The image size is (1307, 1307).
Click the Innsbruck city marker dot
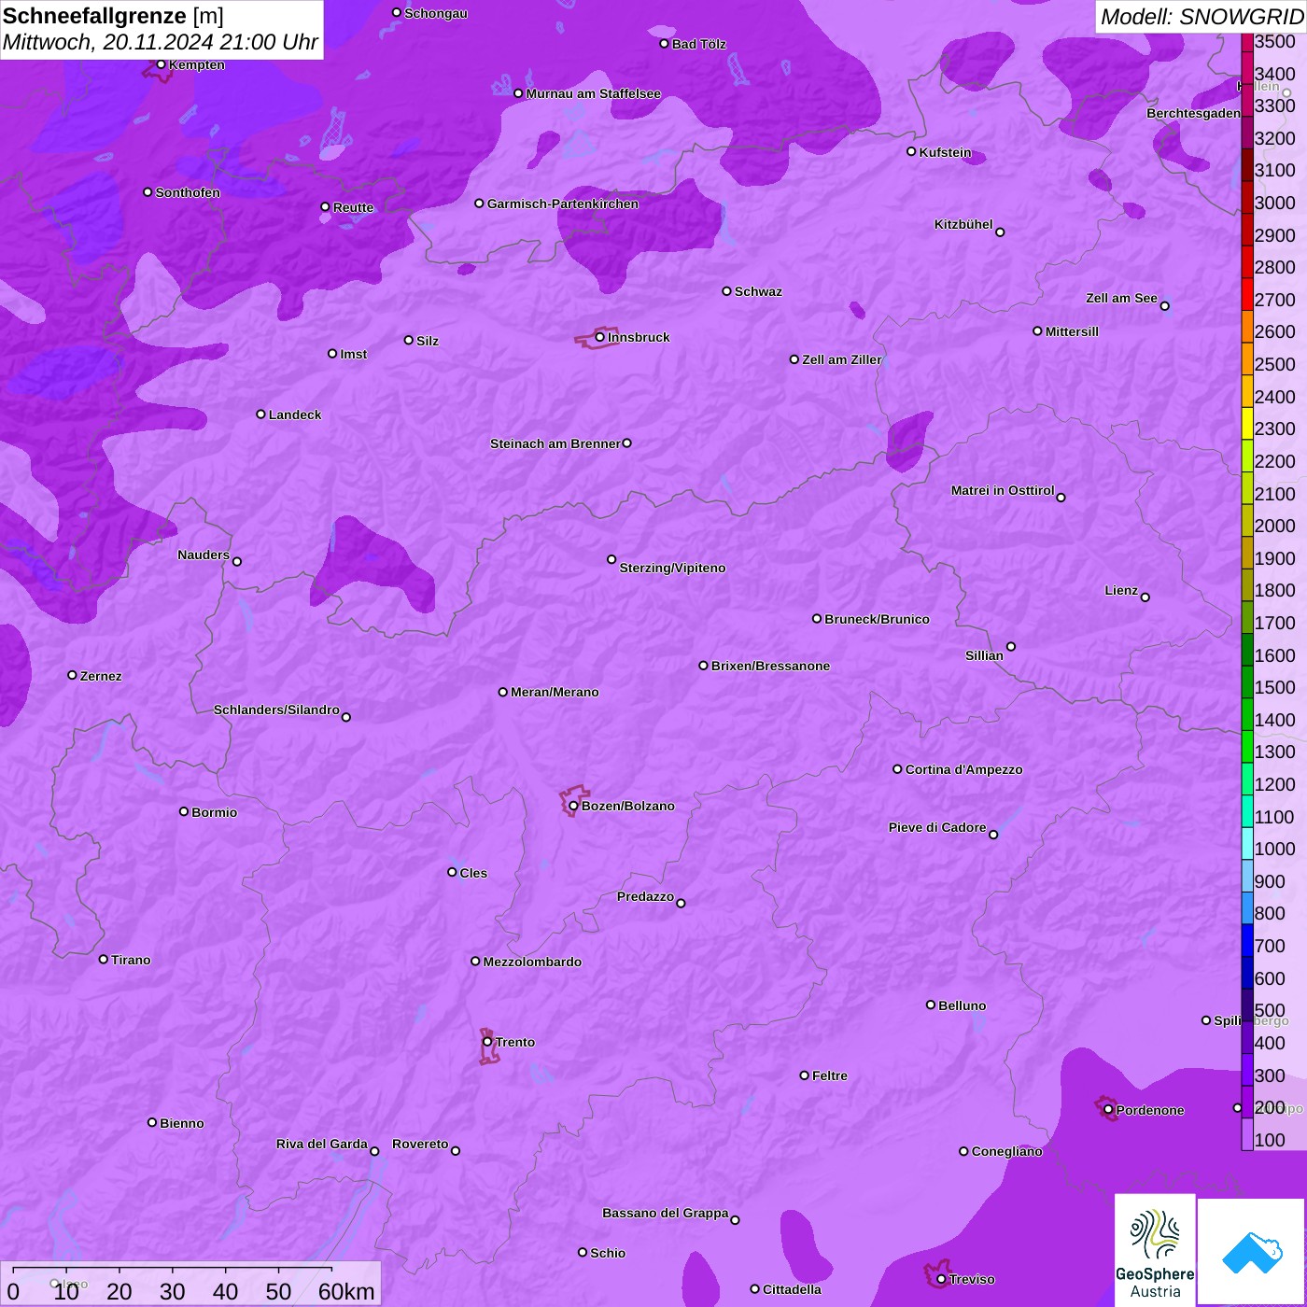click(x=599, y=337)
